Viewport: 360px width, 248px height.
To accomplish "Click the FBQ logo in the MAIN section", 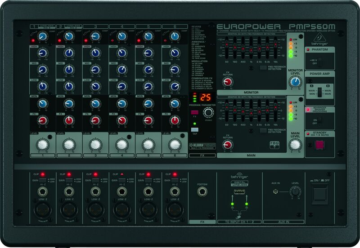I will click(x=274, y=145).
